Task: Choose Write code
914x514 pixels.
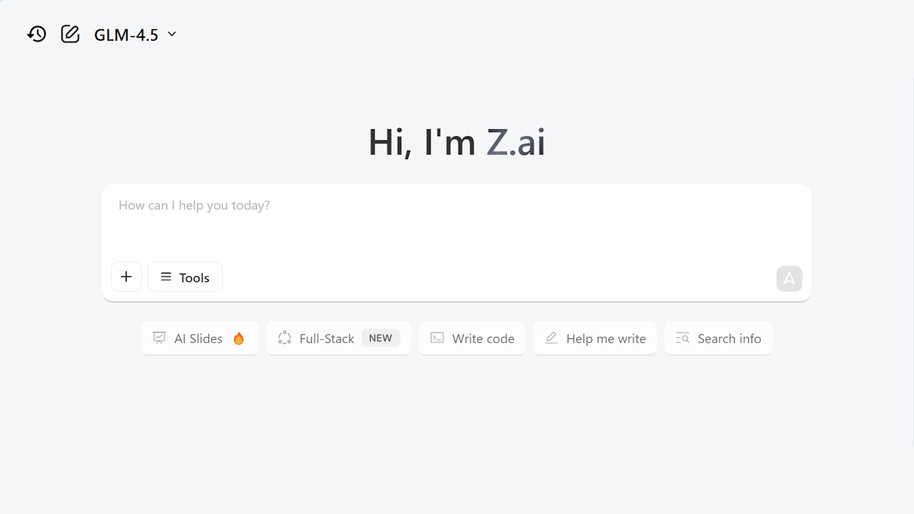Action: [471, 338]
